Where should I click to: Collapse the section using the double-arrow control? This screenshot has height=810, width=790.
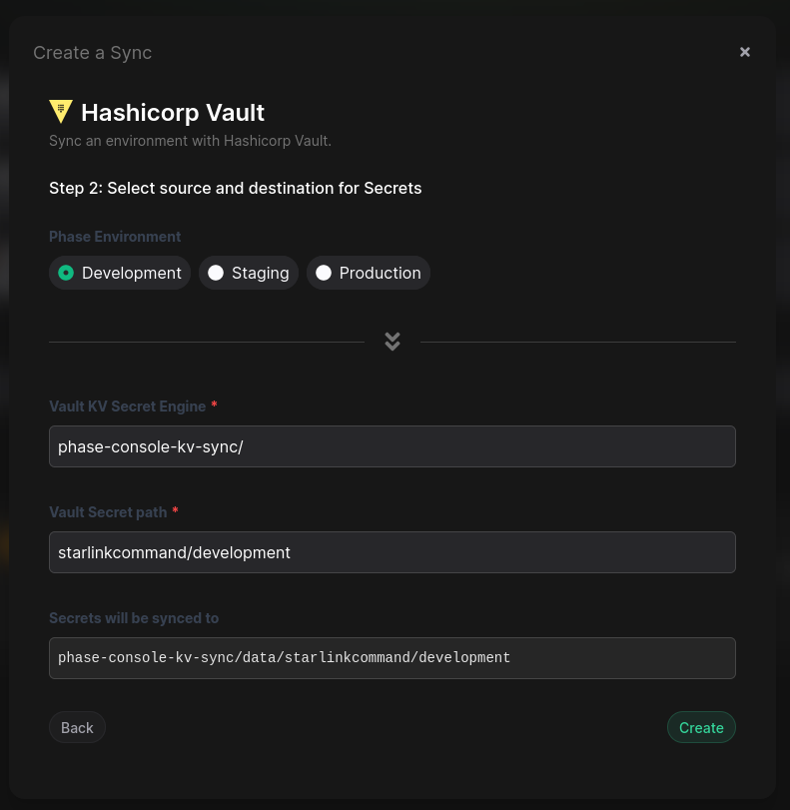(x=392, y=341)
